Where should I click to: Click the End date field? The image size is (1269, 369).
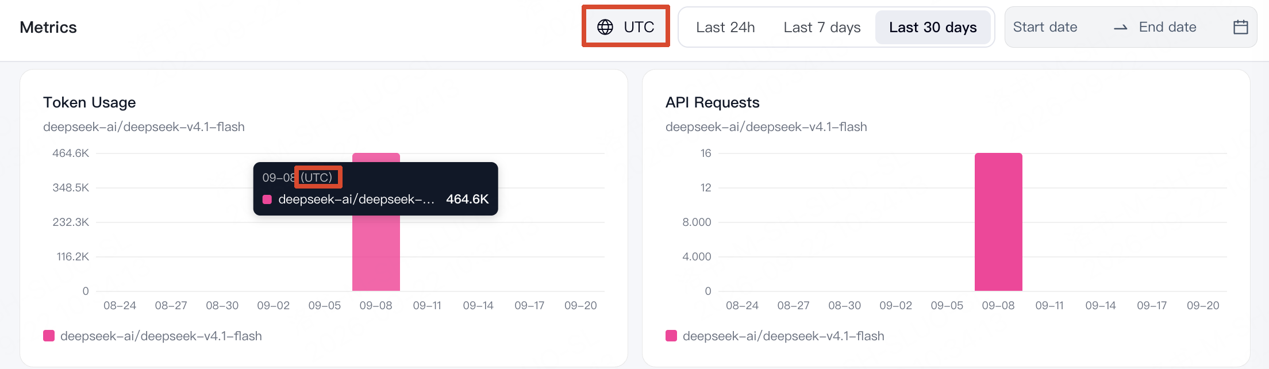1167,27
